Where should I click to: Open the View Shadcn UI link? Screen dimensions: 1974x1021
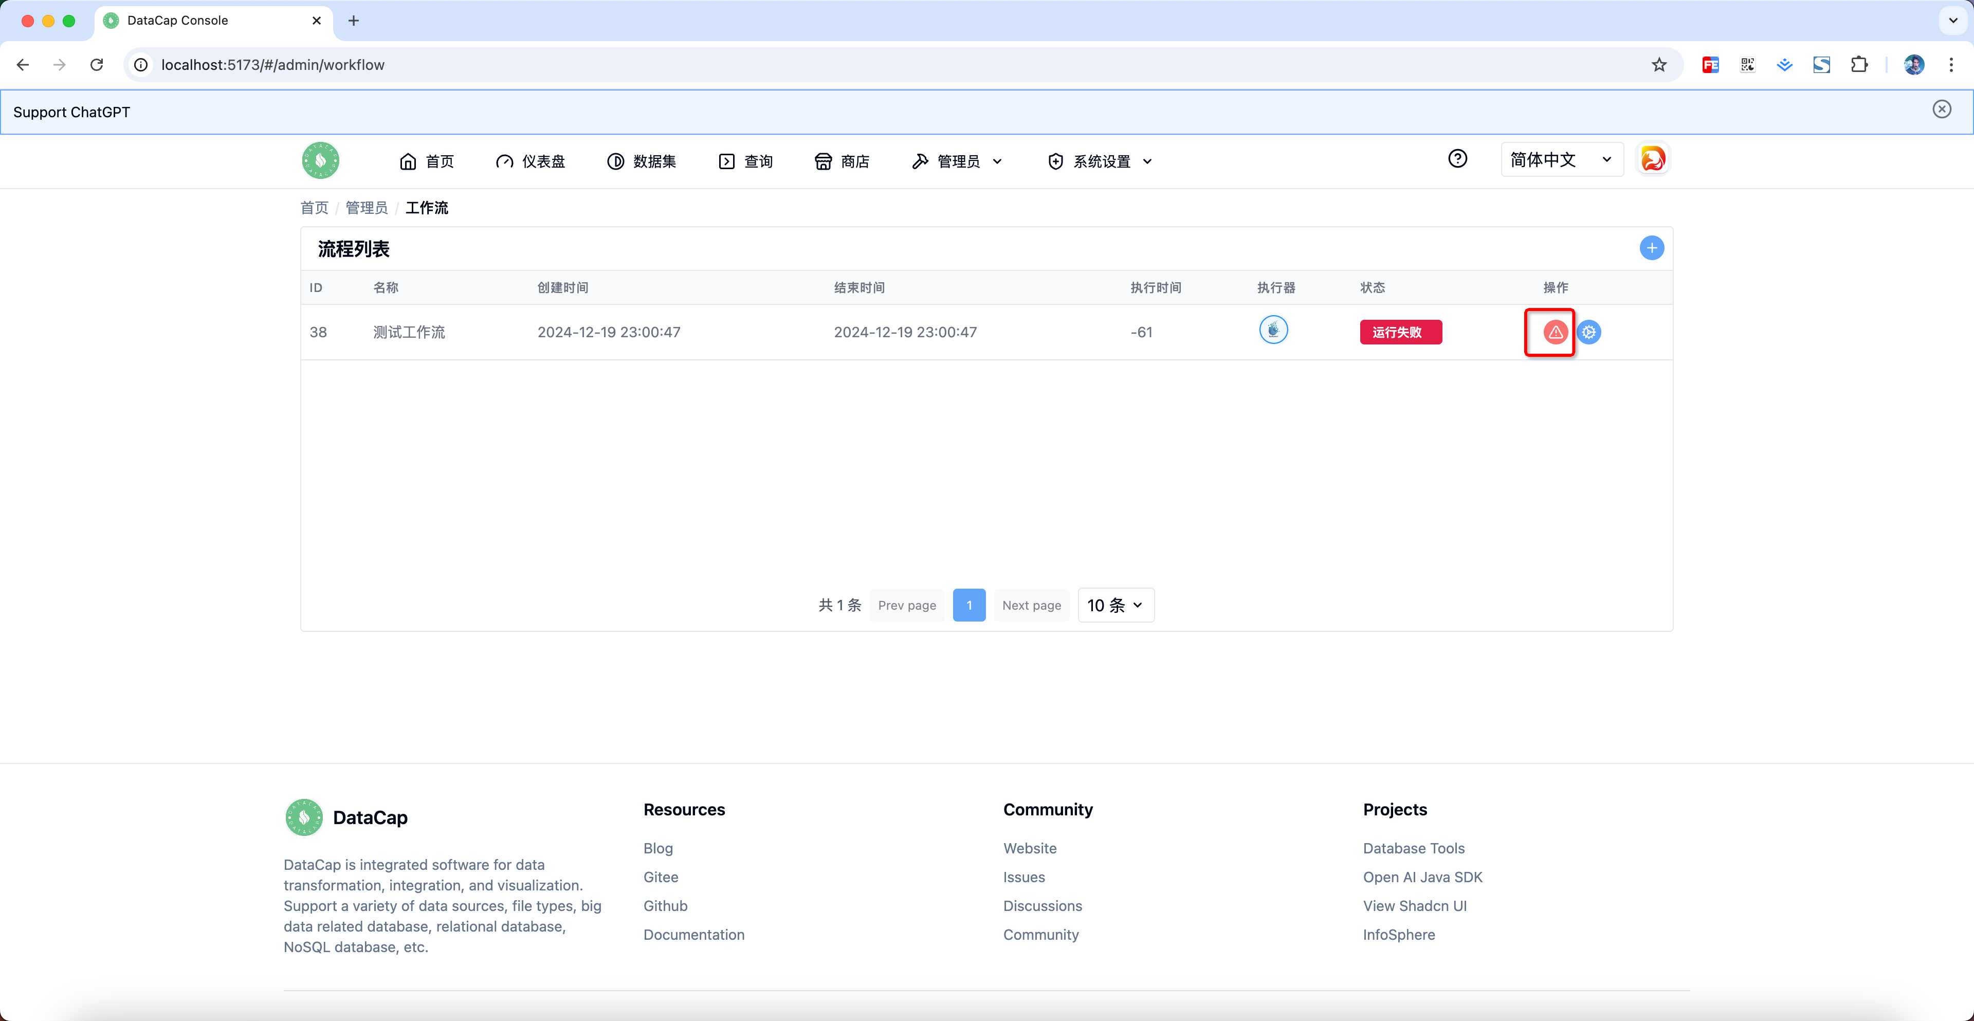pos(1415,905)
